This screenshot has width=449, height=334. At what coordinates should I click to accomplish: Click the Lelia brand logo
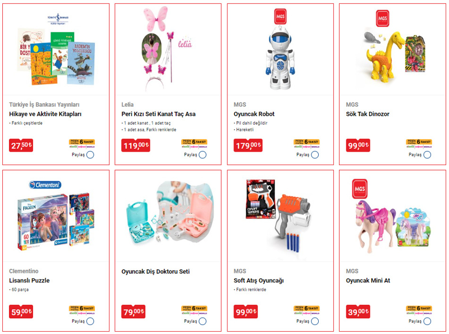tap(185, 43)
